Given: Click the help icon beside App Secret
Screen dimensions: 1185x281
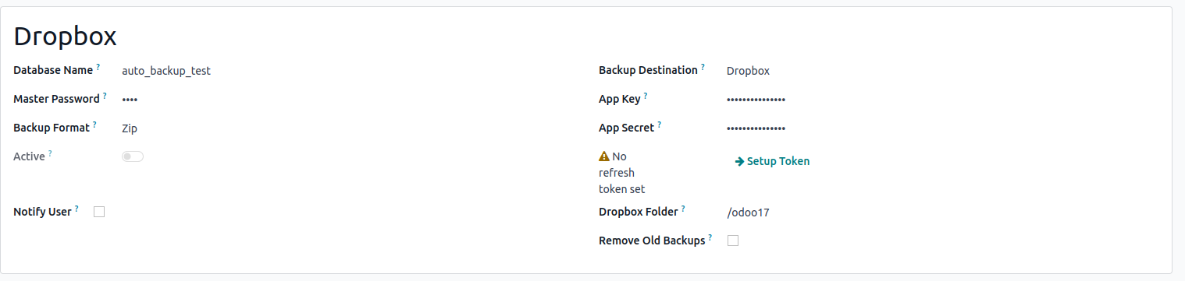Looking at the screenshot, I should [660, 125].
